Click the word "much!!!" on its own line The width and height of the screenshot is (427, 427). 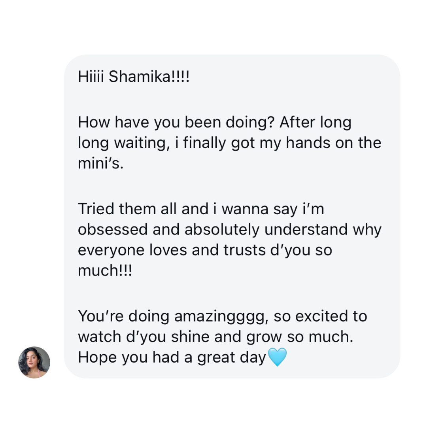click(x=105, y=271)
